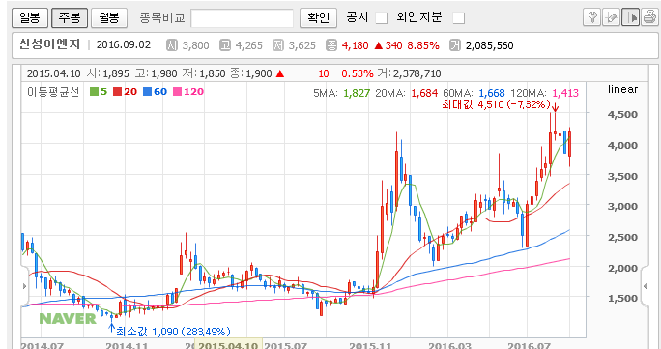Switch to 일봉 daily chart
Screen dimensions: 661x349
30,17
